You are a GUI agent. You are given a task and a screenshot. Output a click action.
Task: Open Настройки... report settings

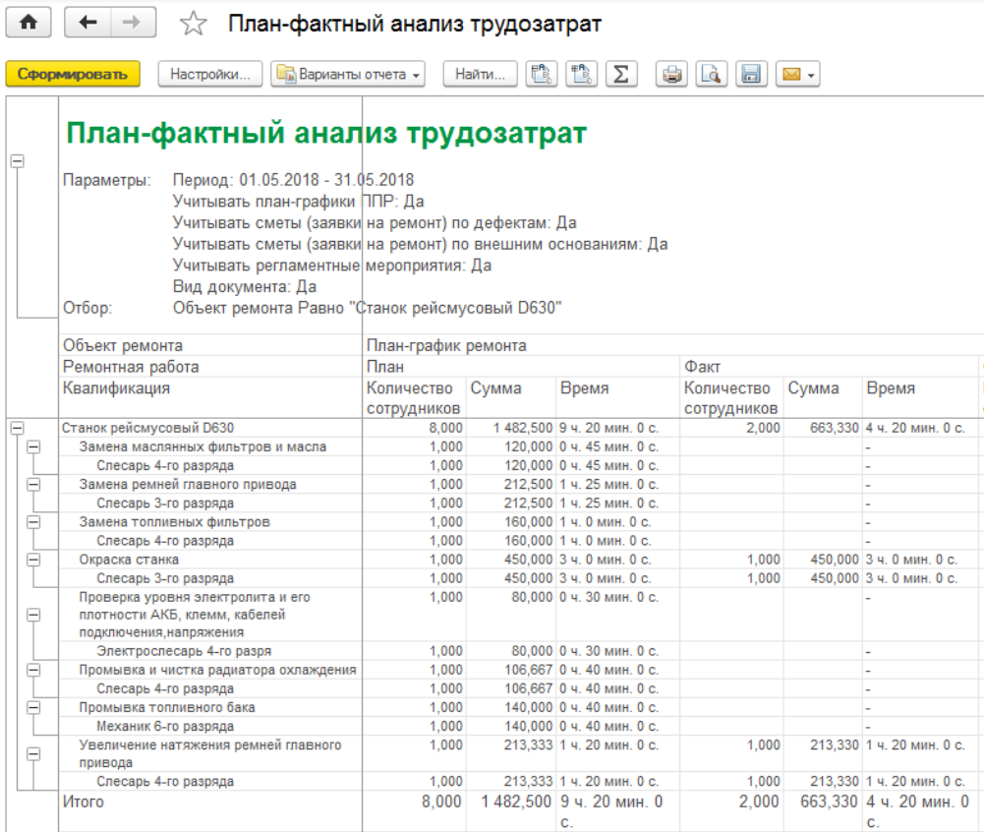click(x=210, y=74)
